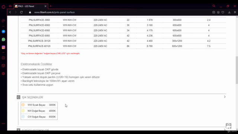Click the IŞIK SEÇENEKLERİ section header
The height and width of the screenshot is (134, 238).
(x=32, y=97)
